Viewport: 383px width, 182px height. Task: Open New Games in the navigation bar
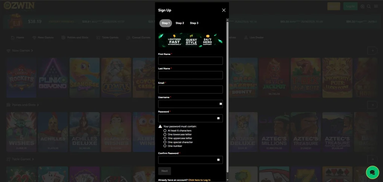pos(43,38)
